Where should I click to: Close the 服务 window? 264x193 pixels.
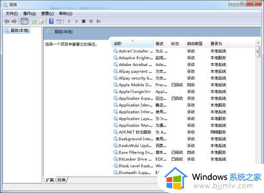pyautogui.click(x=254, y=3)
